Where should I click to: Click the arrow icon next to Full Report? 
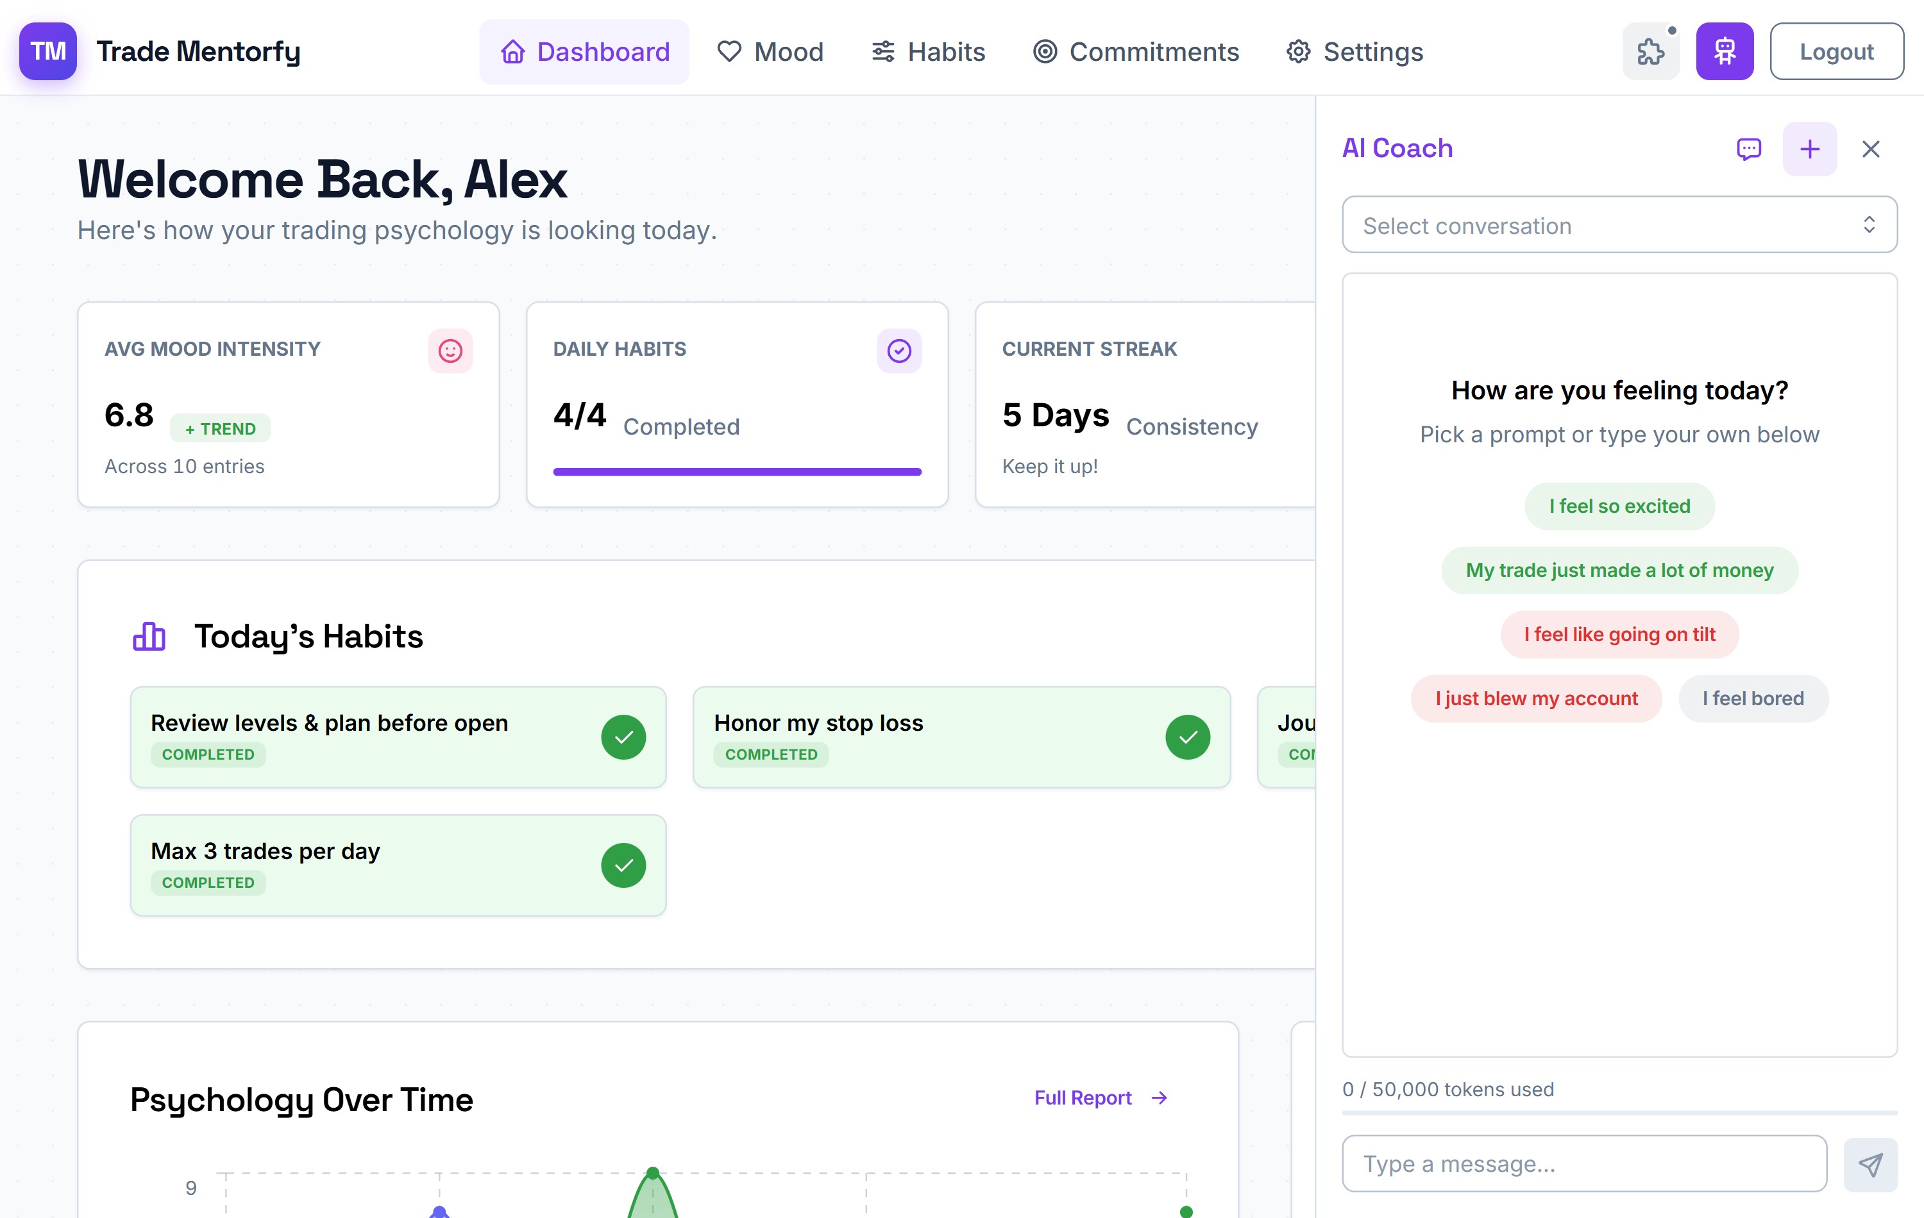click(1160, 1098)
